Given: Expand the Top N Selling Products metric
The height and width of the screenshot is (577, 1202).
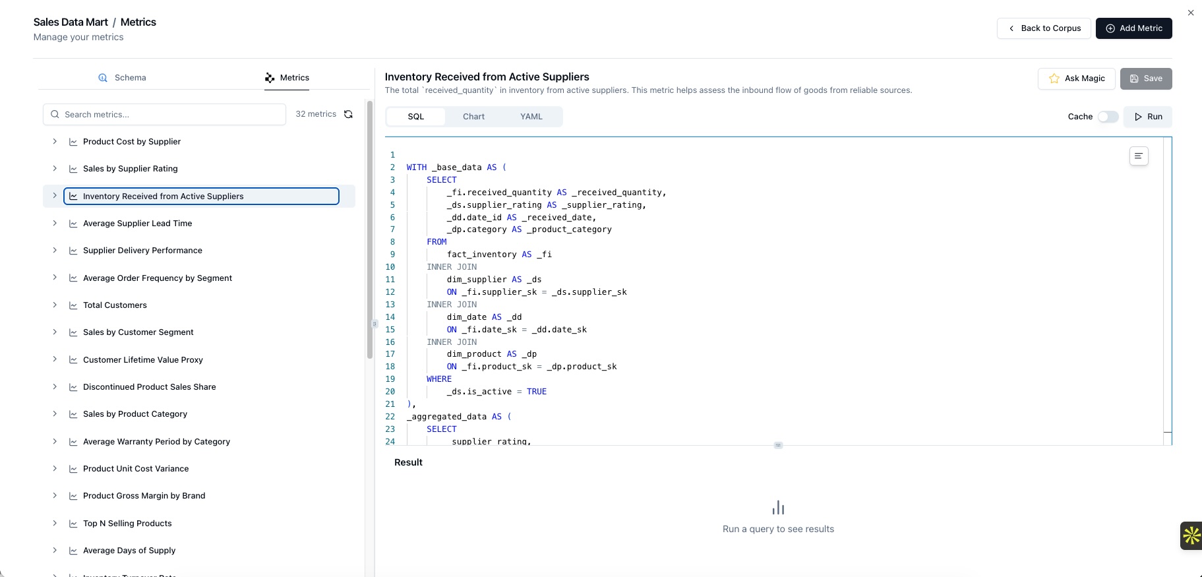Looking at the screenshot, I should [x=55, y=523].
